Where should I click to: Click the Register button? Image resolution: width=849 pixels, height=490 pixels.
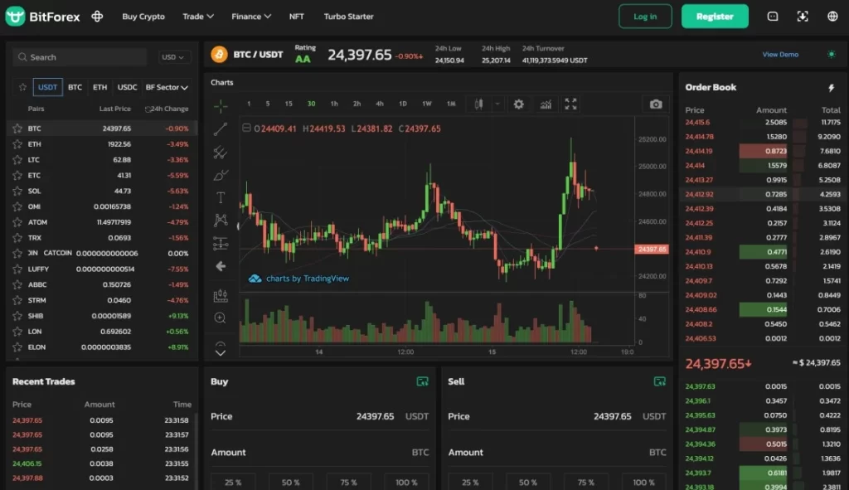(715, 17)
